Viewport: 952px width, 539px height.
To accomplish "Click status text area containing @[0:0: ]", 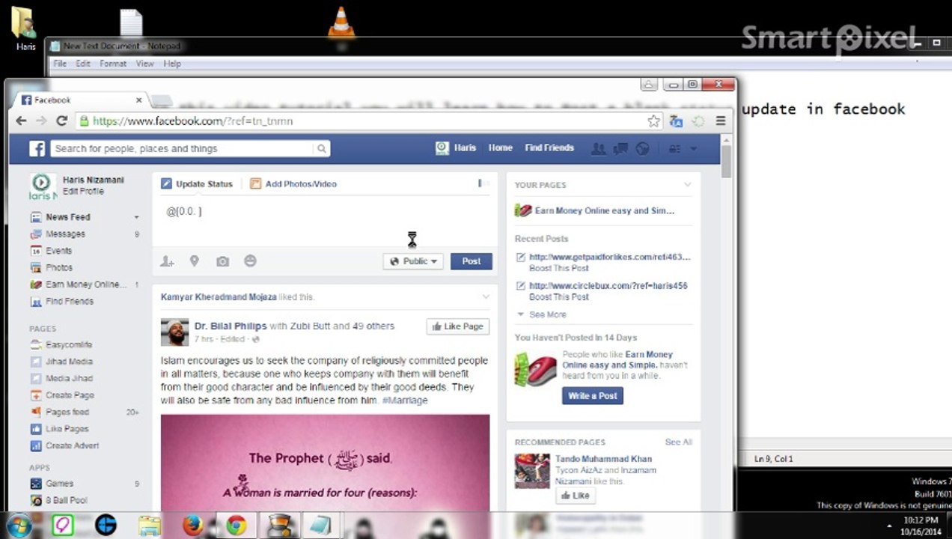I will (x=324, y=221).
